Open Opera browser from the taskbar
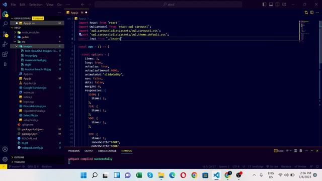 (183, 175)
